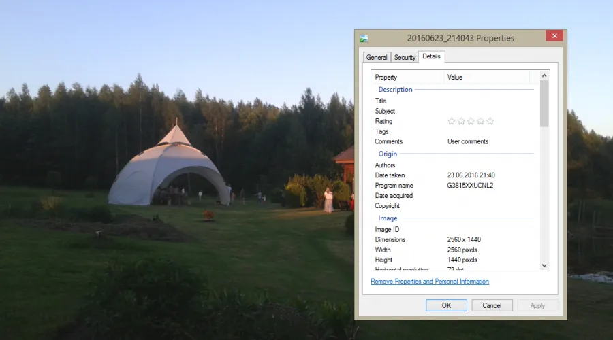
Task: Switch to the General tab
Action: click(377, 57)
